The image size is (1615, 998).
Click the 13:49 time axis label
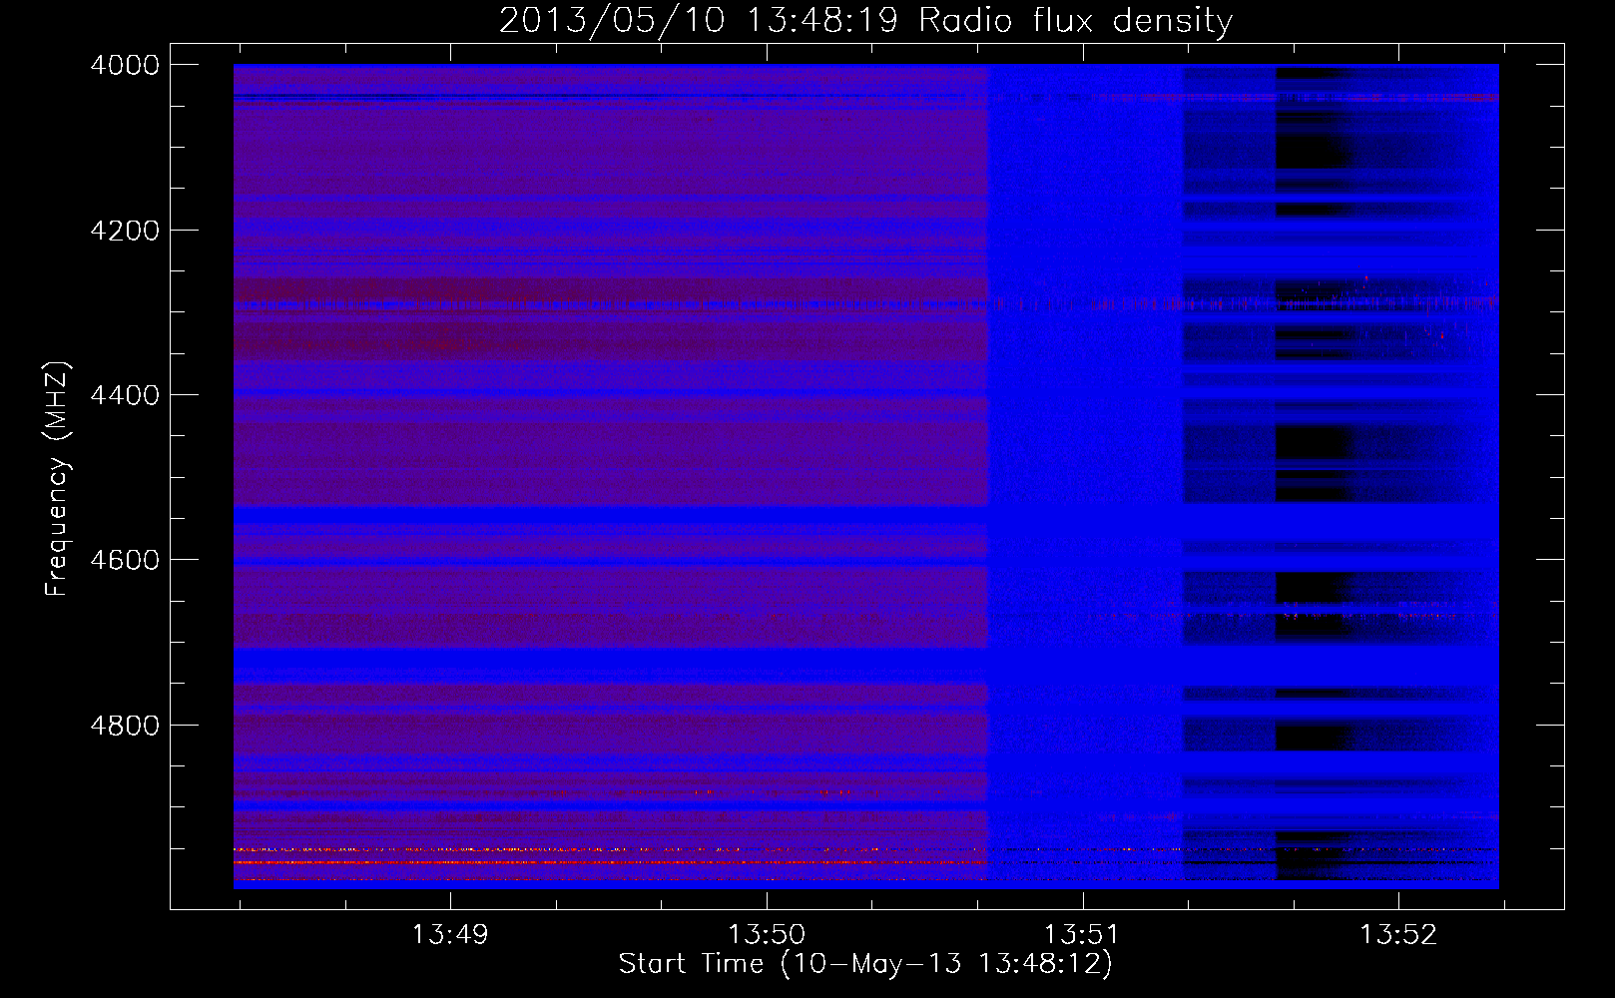tap(450, 935)
